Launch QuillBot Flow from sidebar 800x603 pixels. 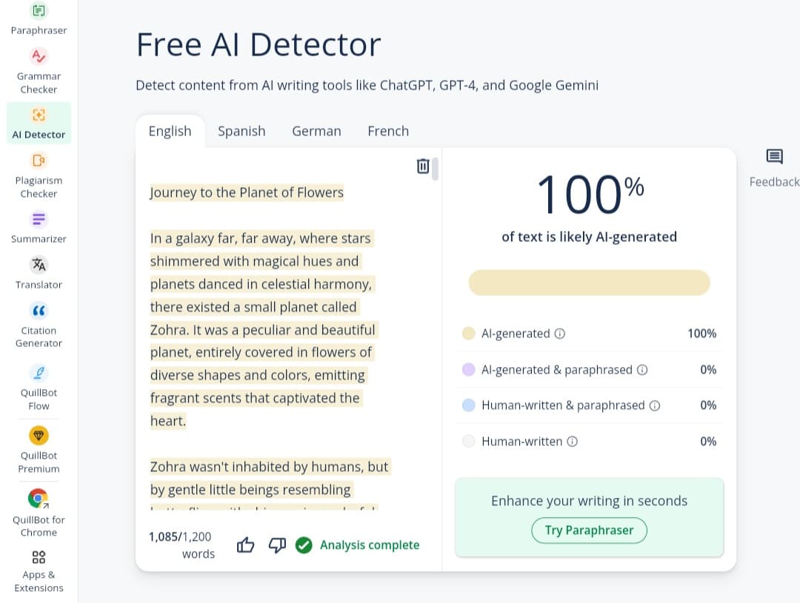39,373
